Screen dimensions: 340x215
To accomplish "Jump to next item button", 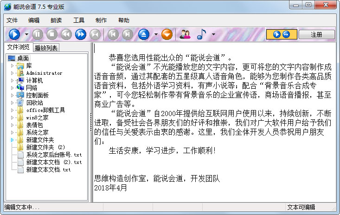I will click(x=128, y=34).
